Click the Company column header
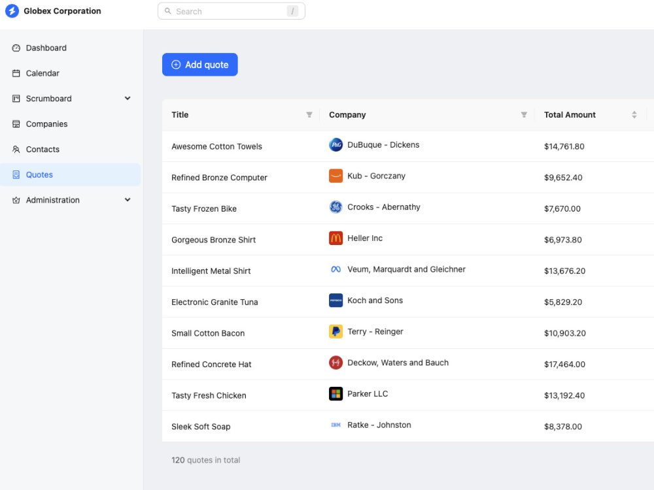The width and height of the screenshot is (654, 490). coord(426,115)
